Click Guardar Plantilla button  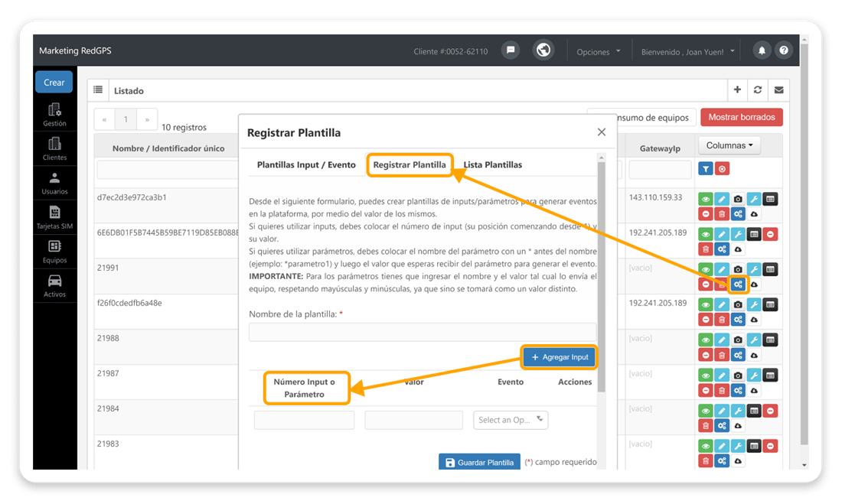point(479,462)
